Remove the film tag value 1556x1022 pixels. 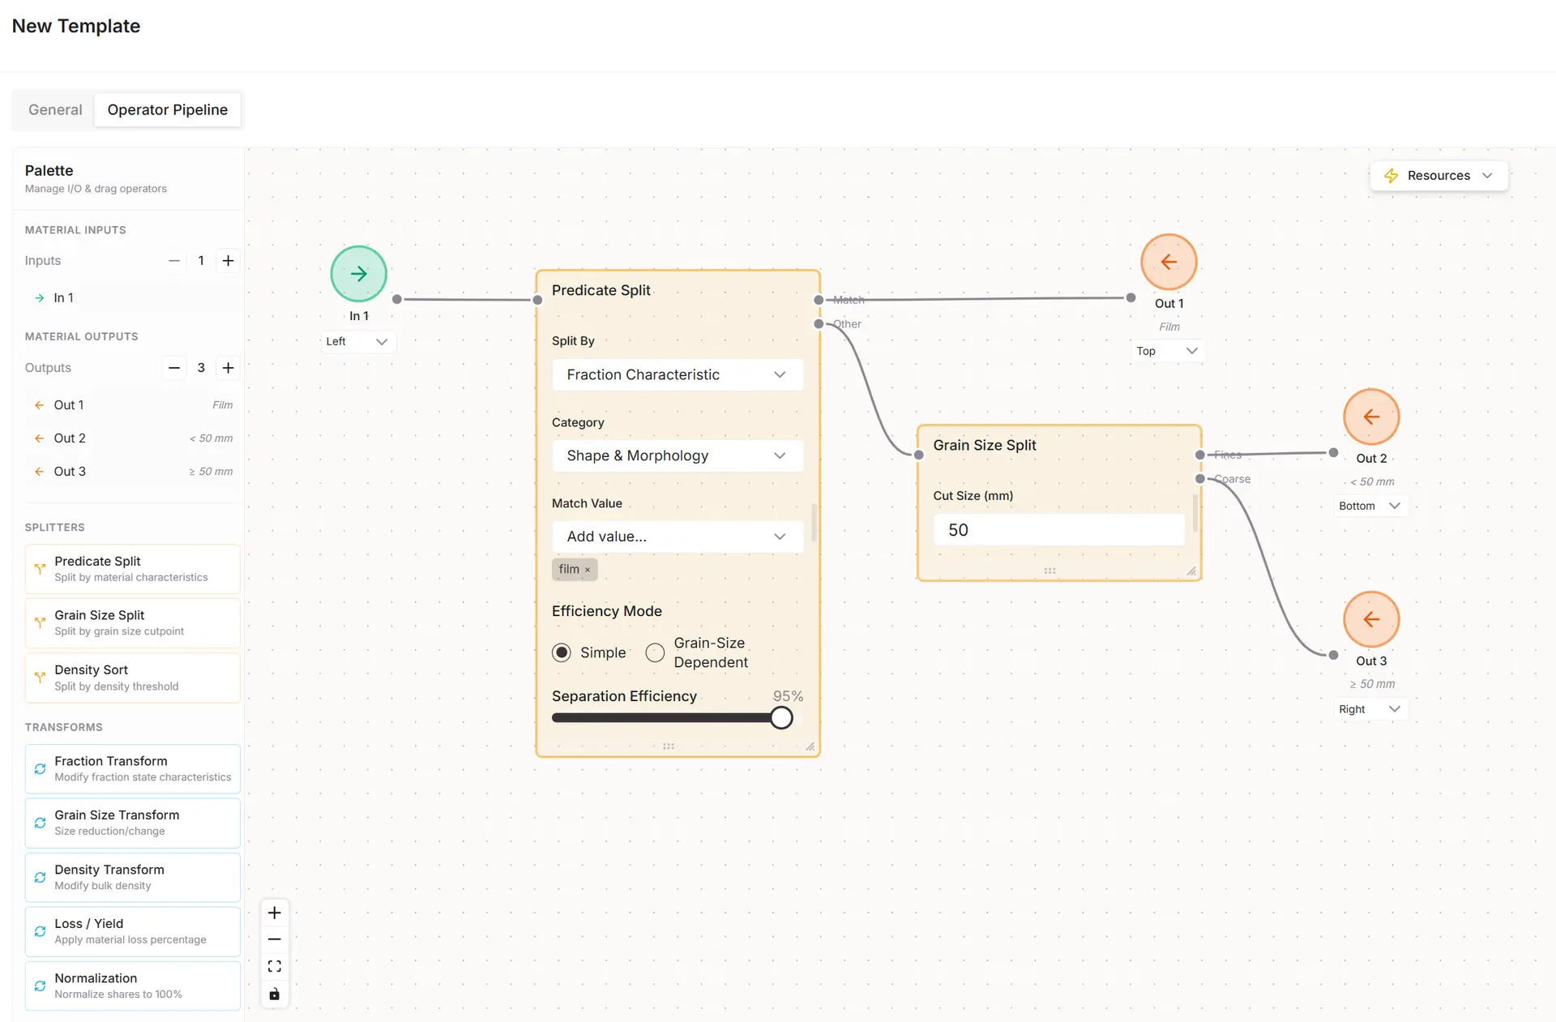pyautogui.click(x=588, y=570)
